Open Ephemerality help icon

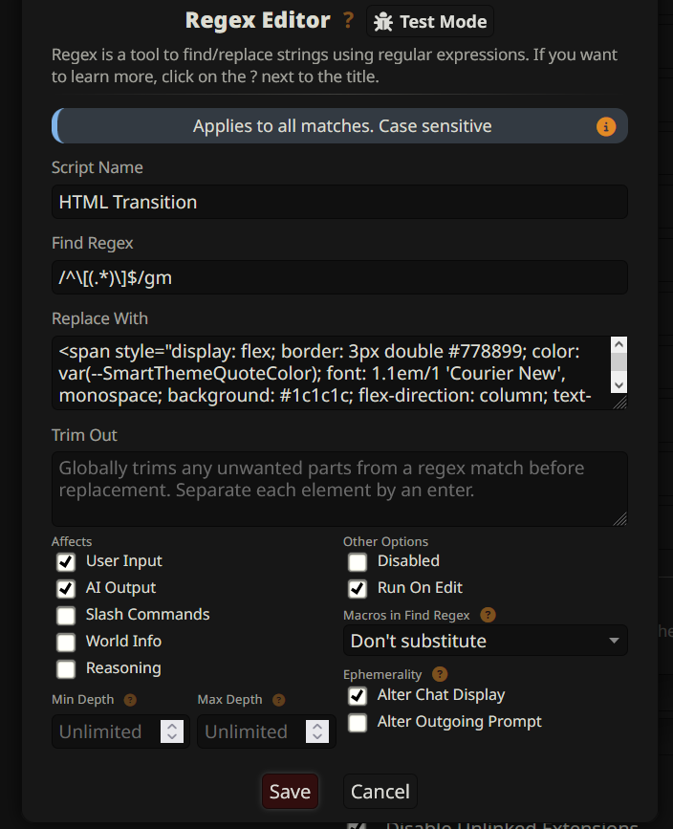(440, 674)
